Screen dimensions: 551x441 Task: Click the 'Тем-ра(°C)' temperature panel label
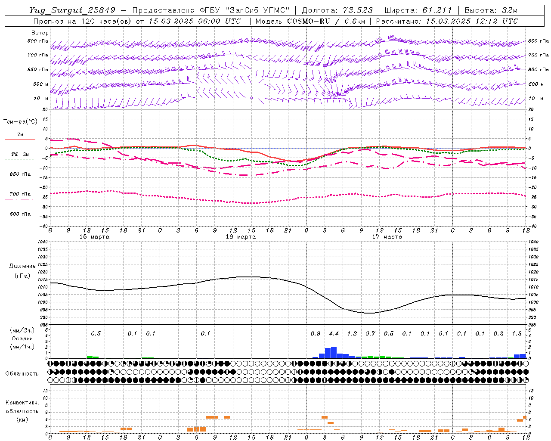point(20,122)
